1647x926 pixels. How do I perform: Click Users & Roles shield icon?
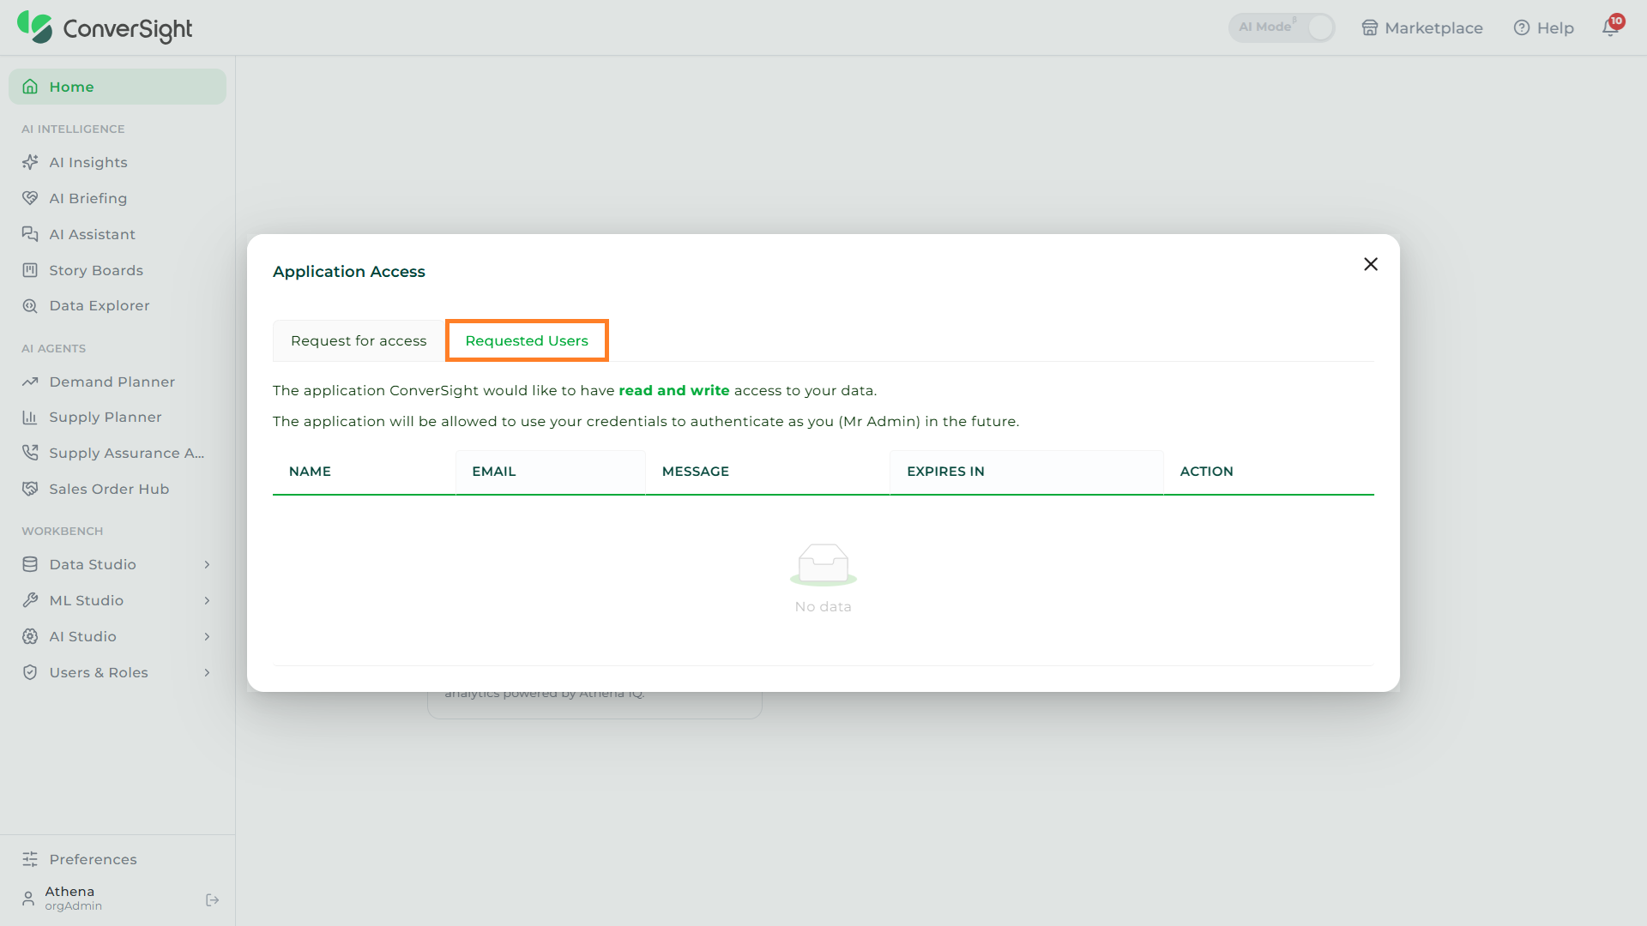click(x=30, y=672)
